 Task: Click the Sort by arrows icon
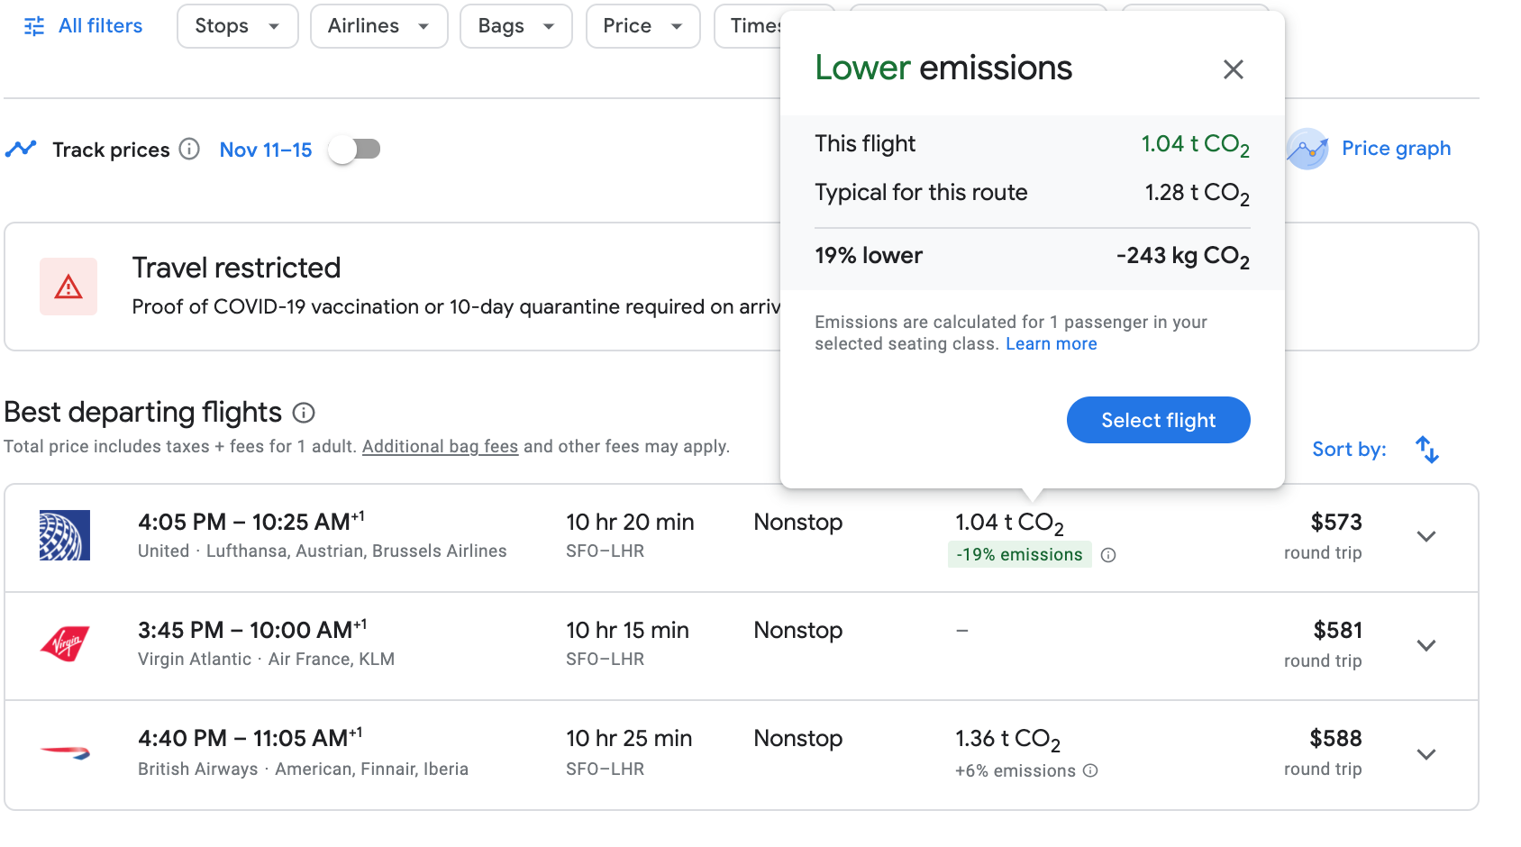[x=1427, y=449]
